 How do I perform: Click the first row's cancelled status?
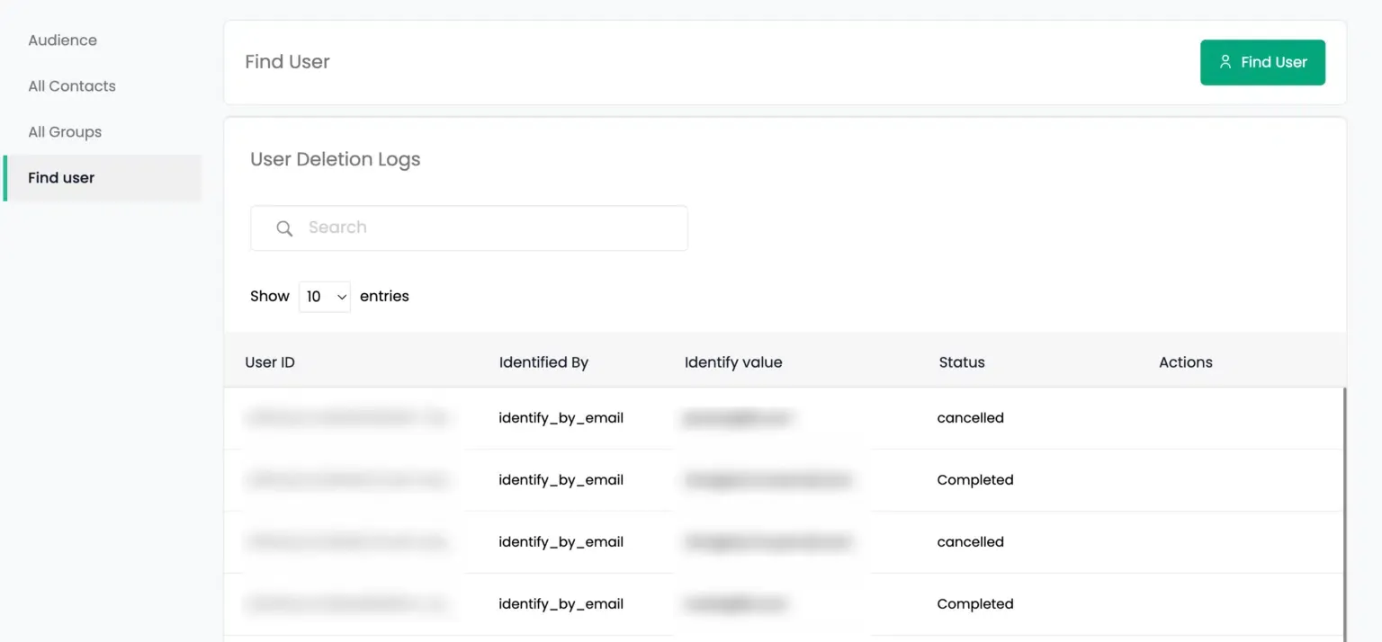[971, 418]
